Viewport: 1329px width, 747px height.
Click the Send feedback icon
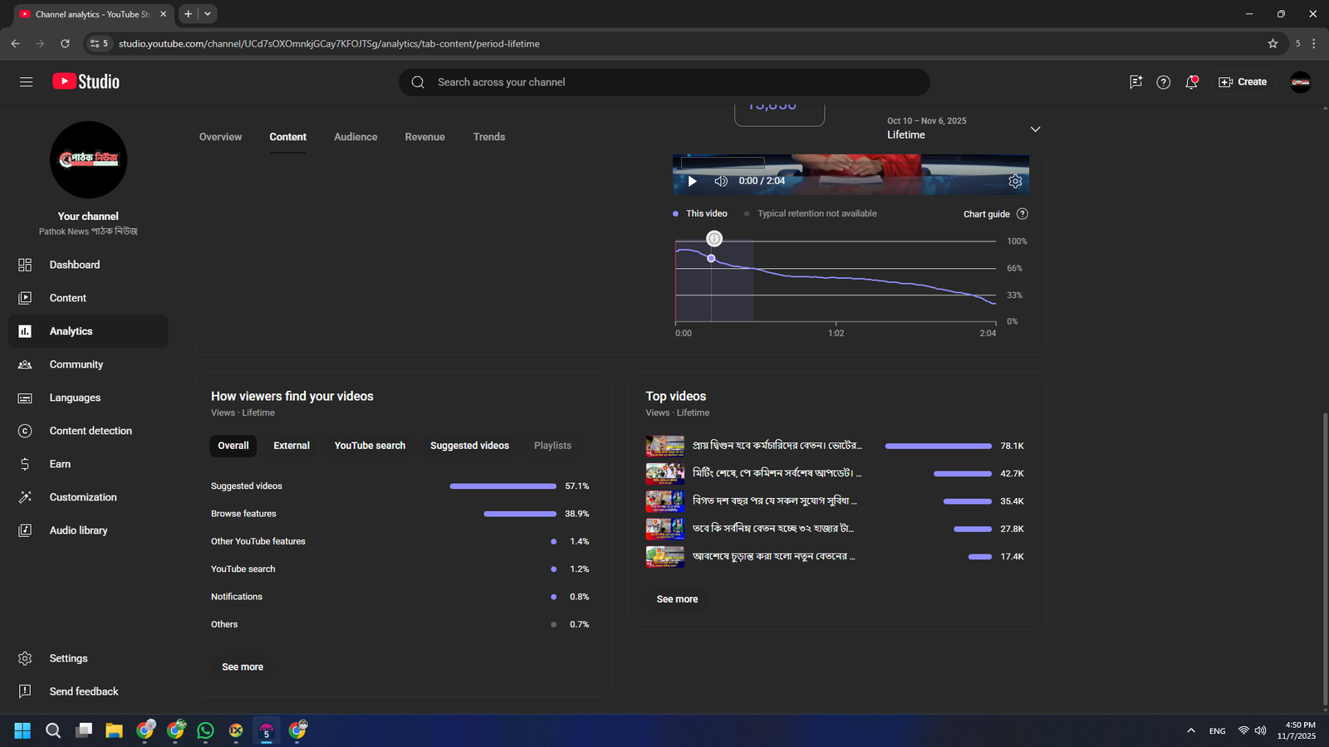(25, 691)
